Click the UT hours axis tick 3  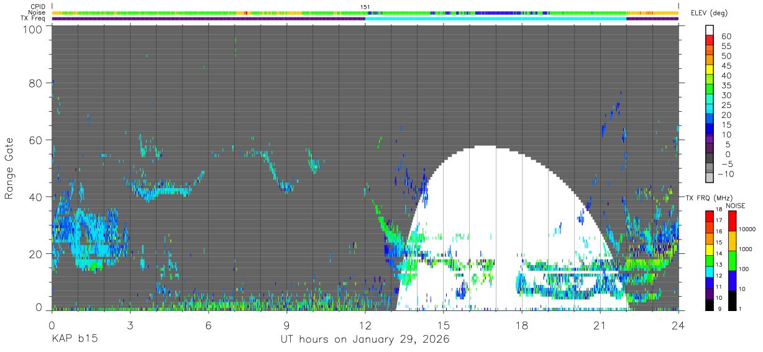130,325
